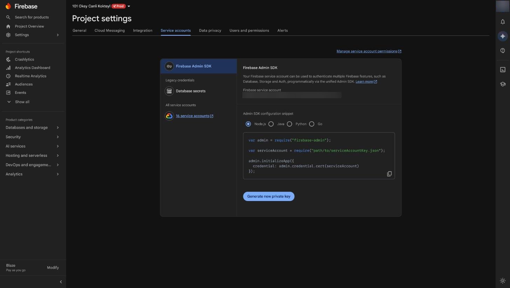Click the Analytics Dashboard bar chart icon

(8, 68)
